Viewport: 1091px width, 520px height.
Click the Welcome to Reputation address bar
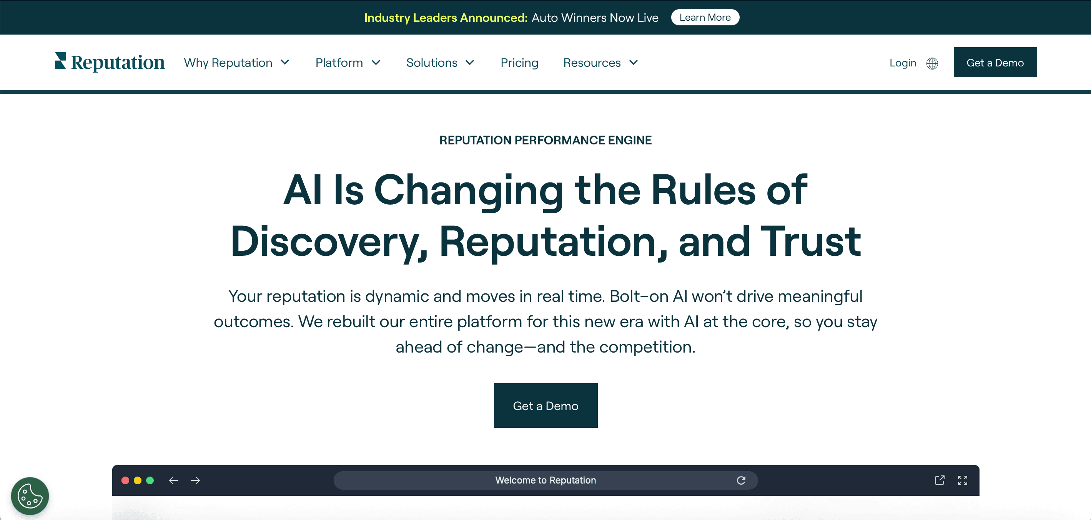point(545,480)
